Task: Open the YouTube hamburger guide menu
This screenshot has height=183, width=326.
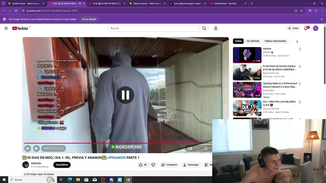Action: coord(6,28)
